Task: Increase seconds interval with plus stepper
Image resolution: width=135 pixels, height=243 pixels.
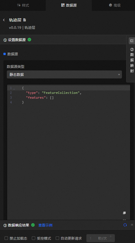Action: 111,236
